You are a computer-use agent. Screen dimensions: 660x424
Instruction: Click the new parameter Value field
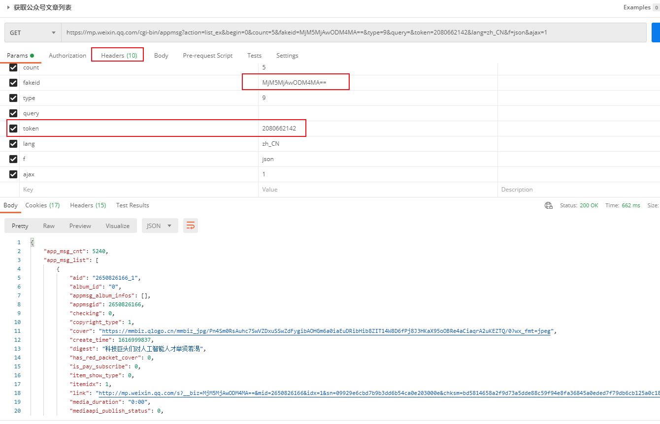(x=378, y=190)
